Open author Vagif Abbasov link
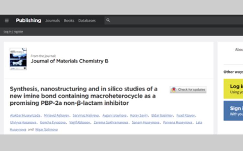The image size is (243, 151). 79,122
